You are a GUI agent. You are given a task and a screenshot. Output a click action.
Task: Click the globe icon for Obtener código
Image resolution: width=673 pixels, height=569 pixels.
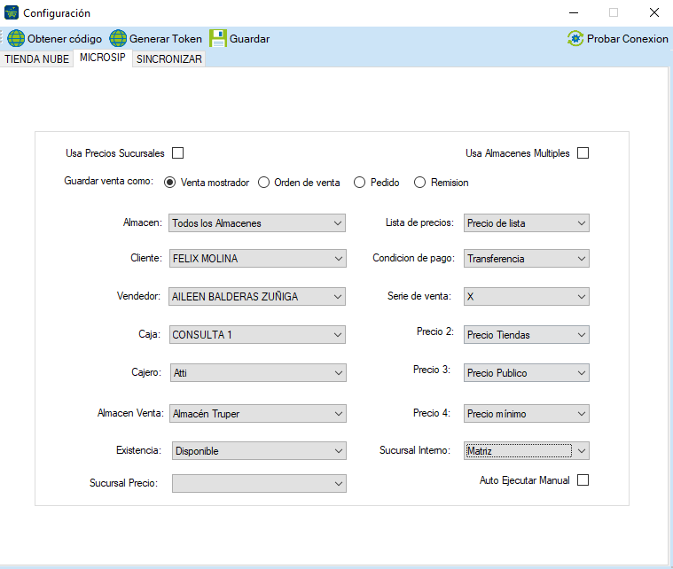pyautogui.click(x=16, y=39)
